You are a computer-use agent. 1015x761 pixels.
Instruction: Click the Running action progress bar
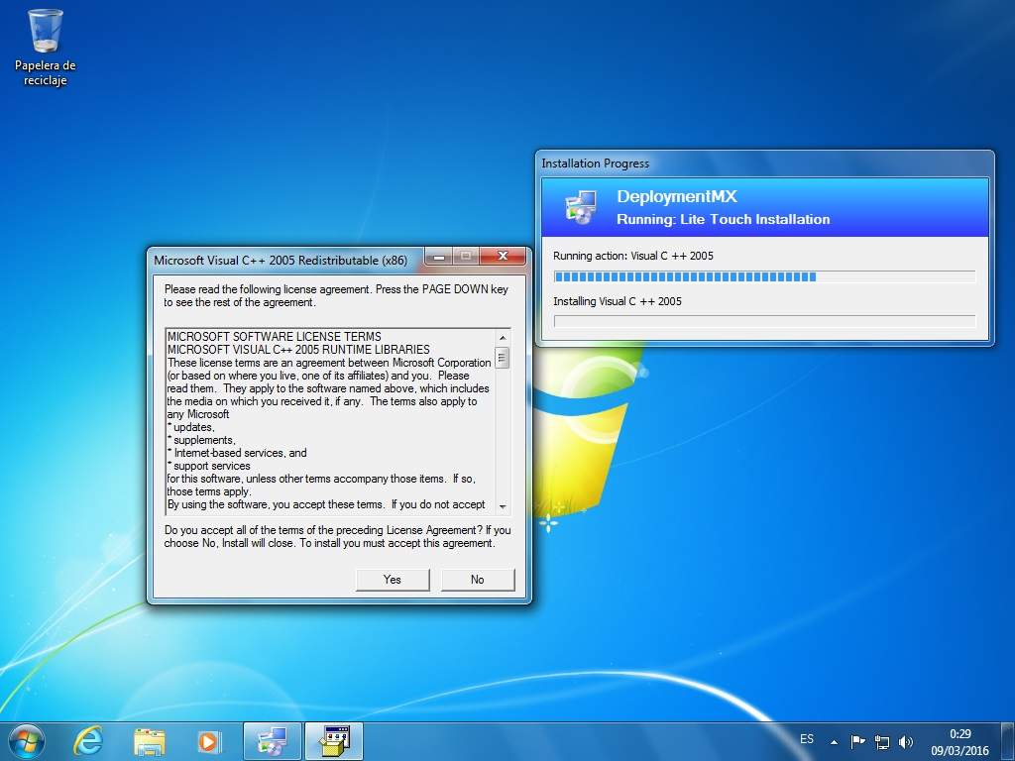pyautogui.click(x=764, y=276)
